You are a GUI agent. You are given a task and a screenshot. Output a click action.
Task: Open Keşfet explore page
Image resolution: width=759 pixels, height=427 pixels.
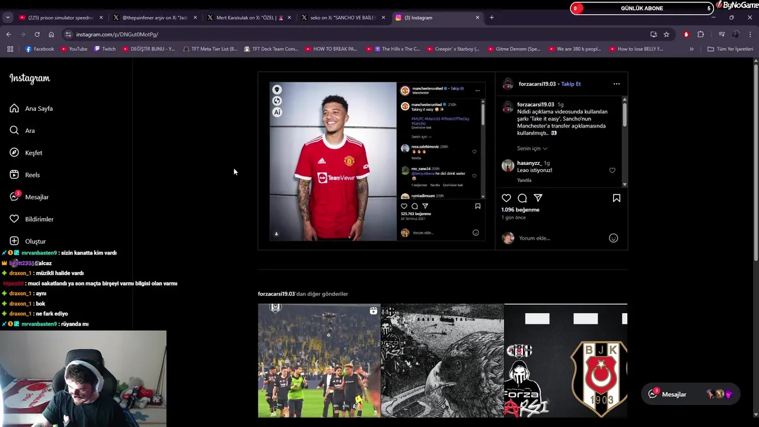pos(26,152)
